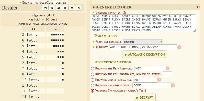This screenshot has height=101, width=204.
Task: Pin the Results panel
Action: [x=72, y=8]
